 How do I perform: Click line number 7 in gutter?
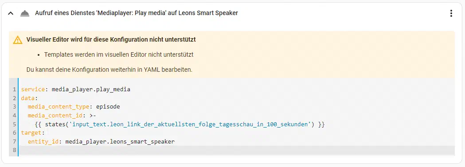(14, 142)
